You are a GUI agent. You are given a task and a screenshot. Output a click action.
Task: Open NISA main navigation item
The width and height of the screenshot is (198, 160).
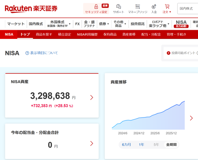coord(181,24)
